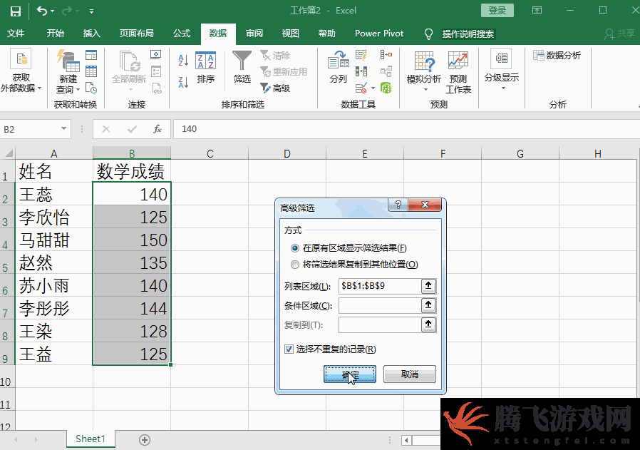Switch to the 页面布局 tab
This screenshot has height=450, width=640.
click(136, 34)
